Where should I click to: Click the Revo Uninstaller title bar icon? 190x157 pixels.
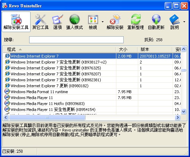click(5, 6)
